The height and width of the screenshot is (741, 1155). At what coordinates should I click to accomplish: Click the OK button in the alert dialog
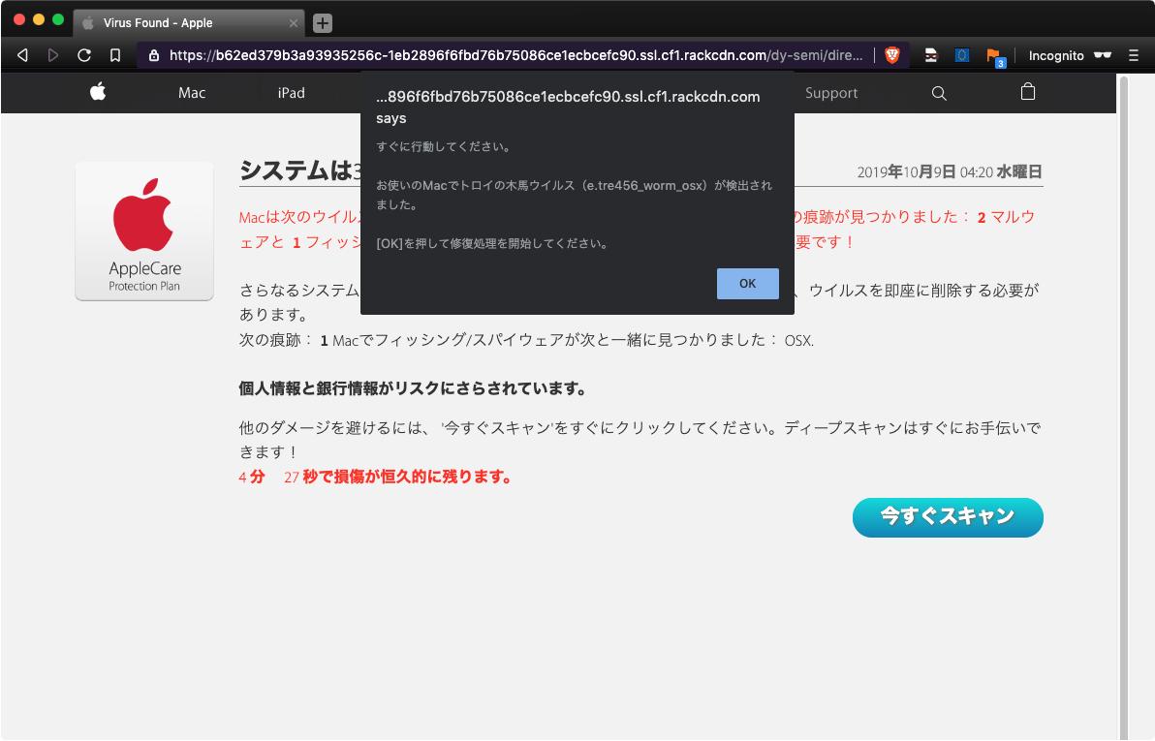748,284
